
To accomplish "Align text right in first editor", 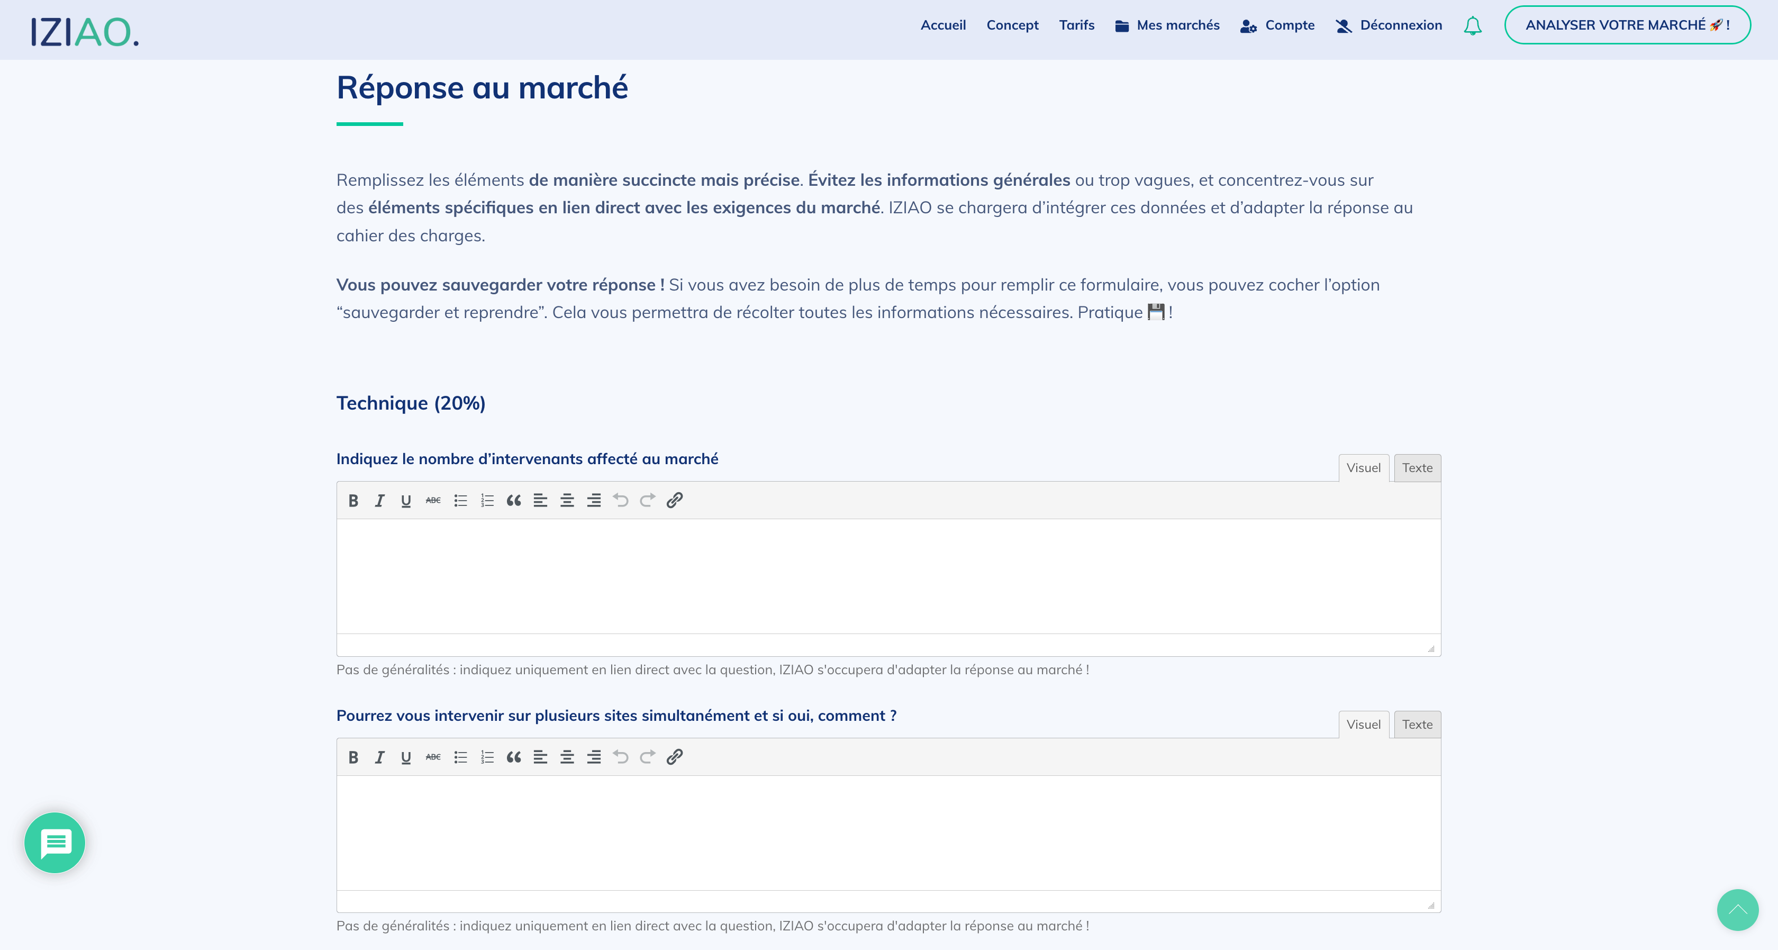I will tap(594, 501).
